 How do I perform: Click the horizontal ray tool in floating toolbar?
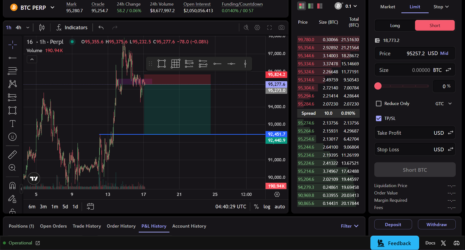[217, 63]
